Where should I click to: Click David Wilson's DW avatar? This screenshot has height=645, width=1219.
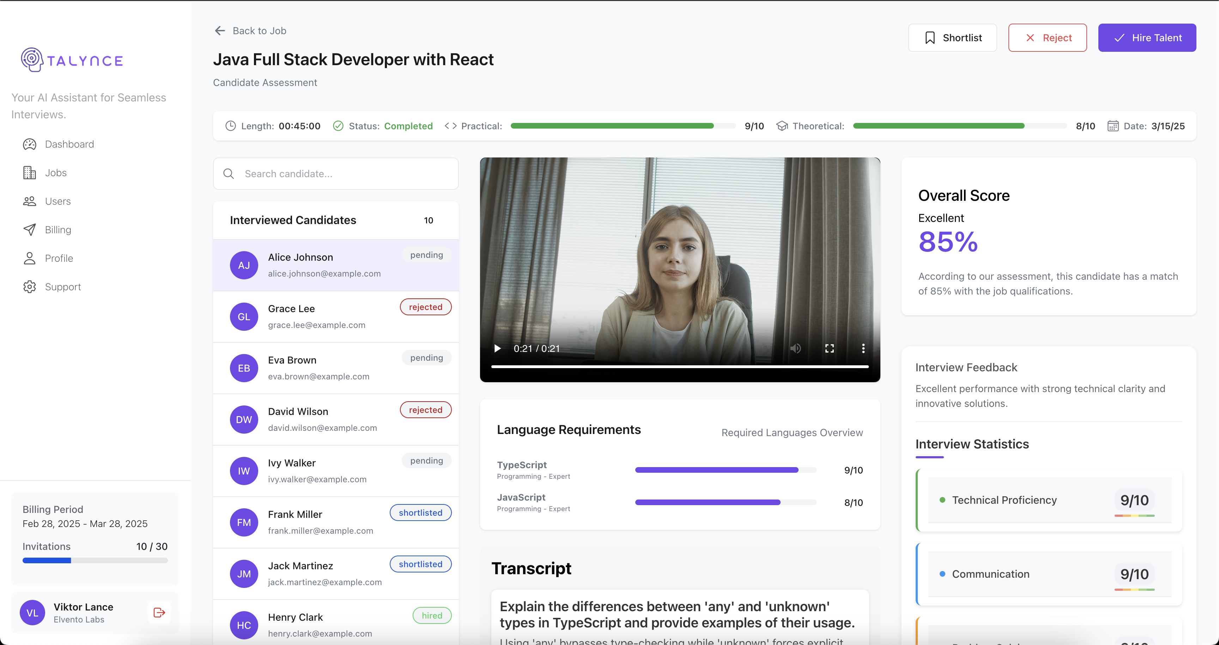(x=244, y=420)
